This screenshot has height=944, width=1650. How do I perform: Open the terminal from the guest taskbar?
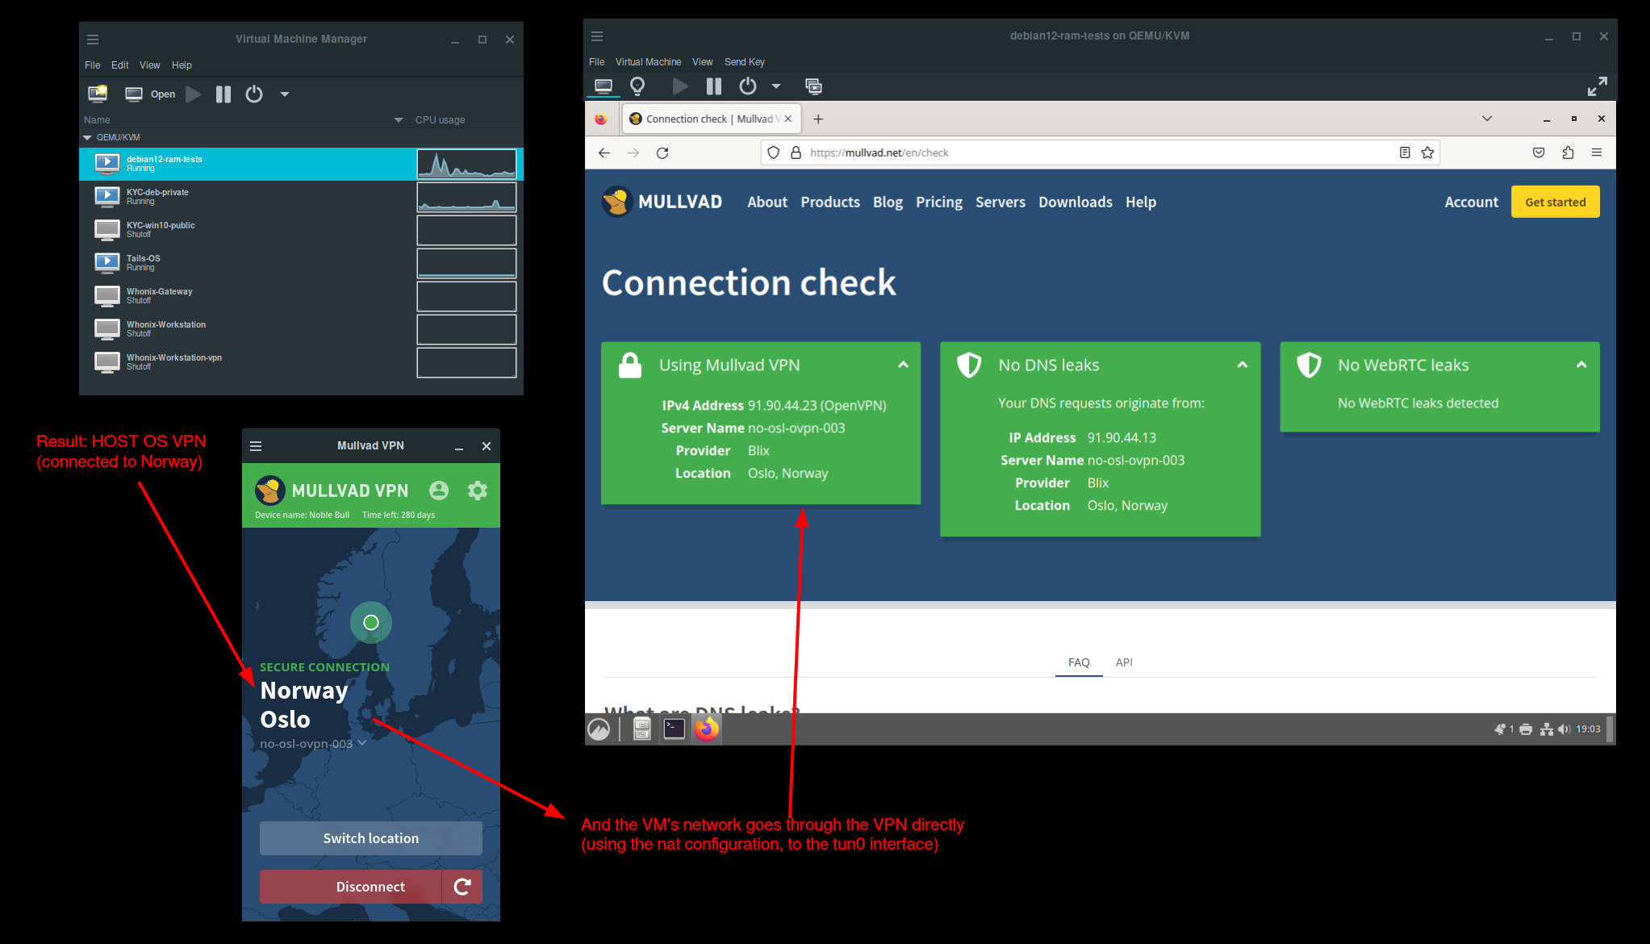[x=675, y=729]
